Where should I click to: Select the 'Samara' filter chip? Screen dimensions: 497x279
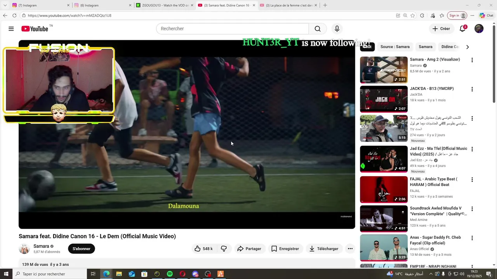(x=426, y=47)
